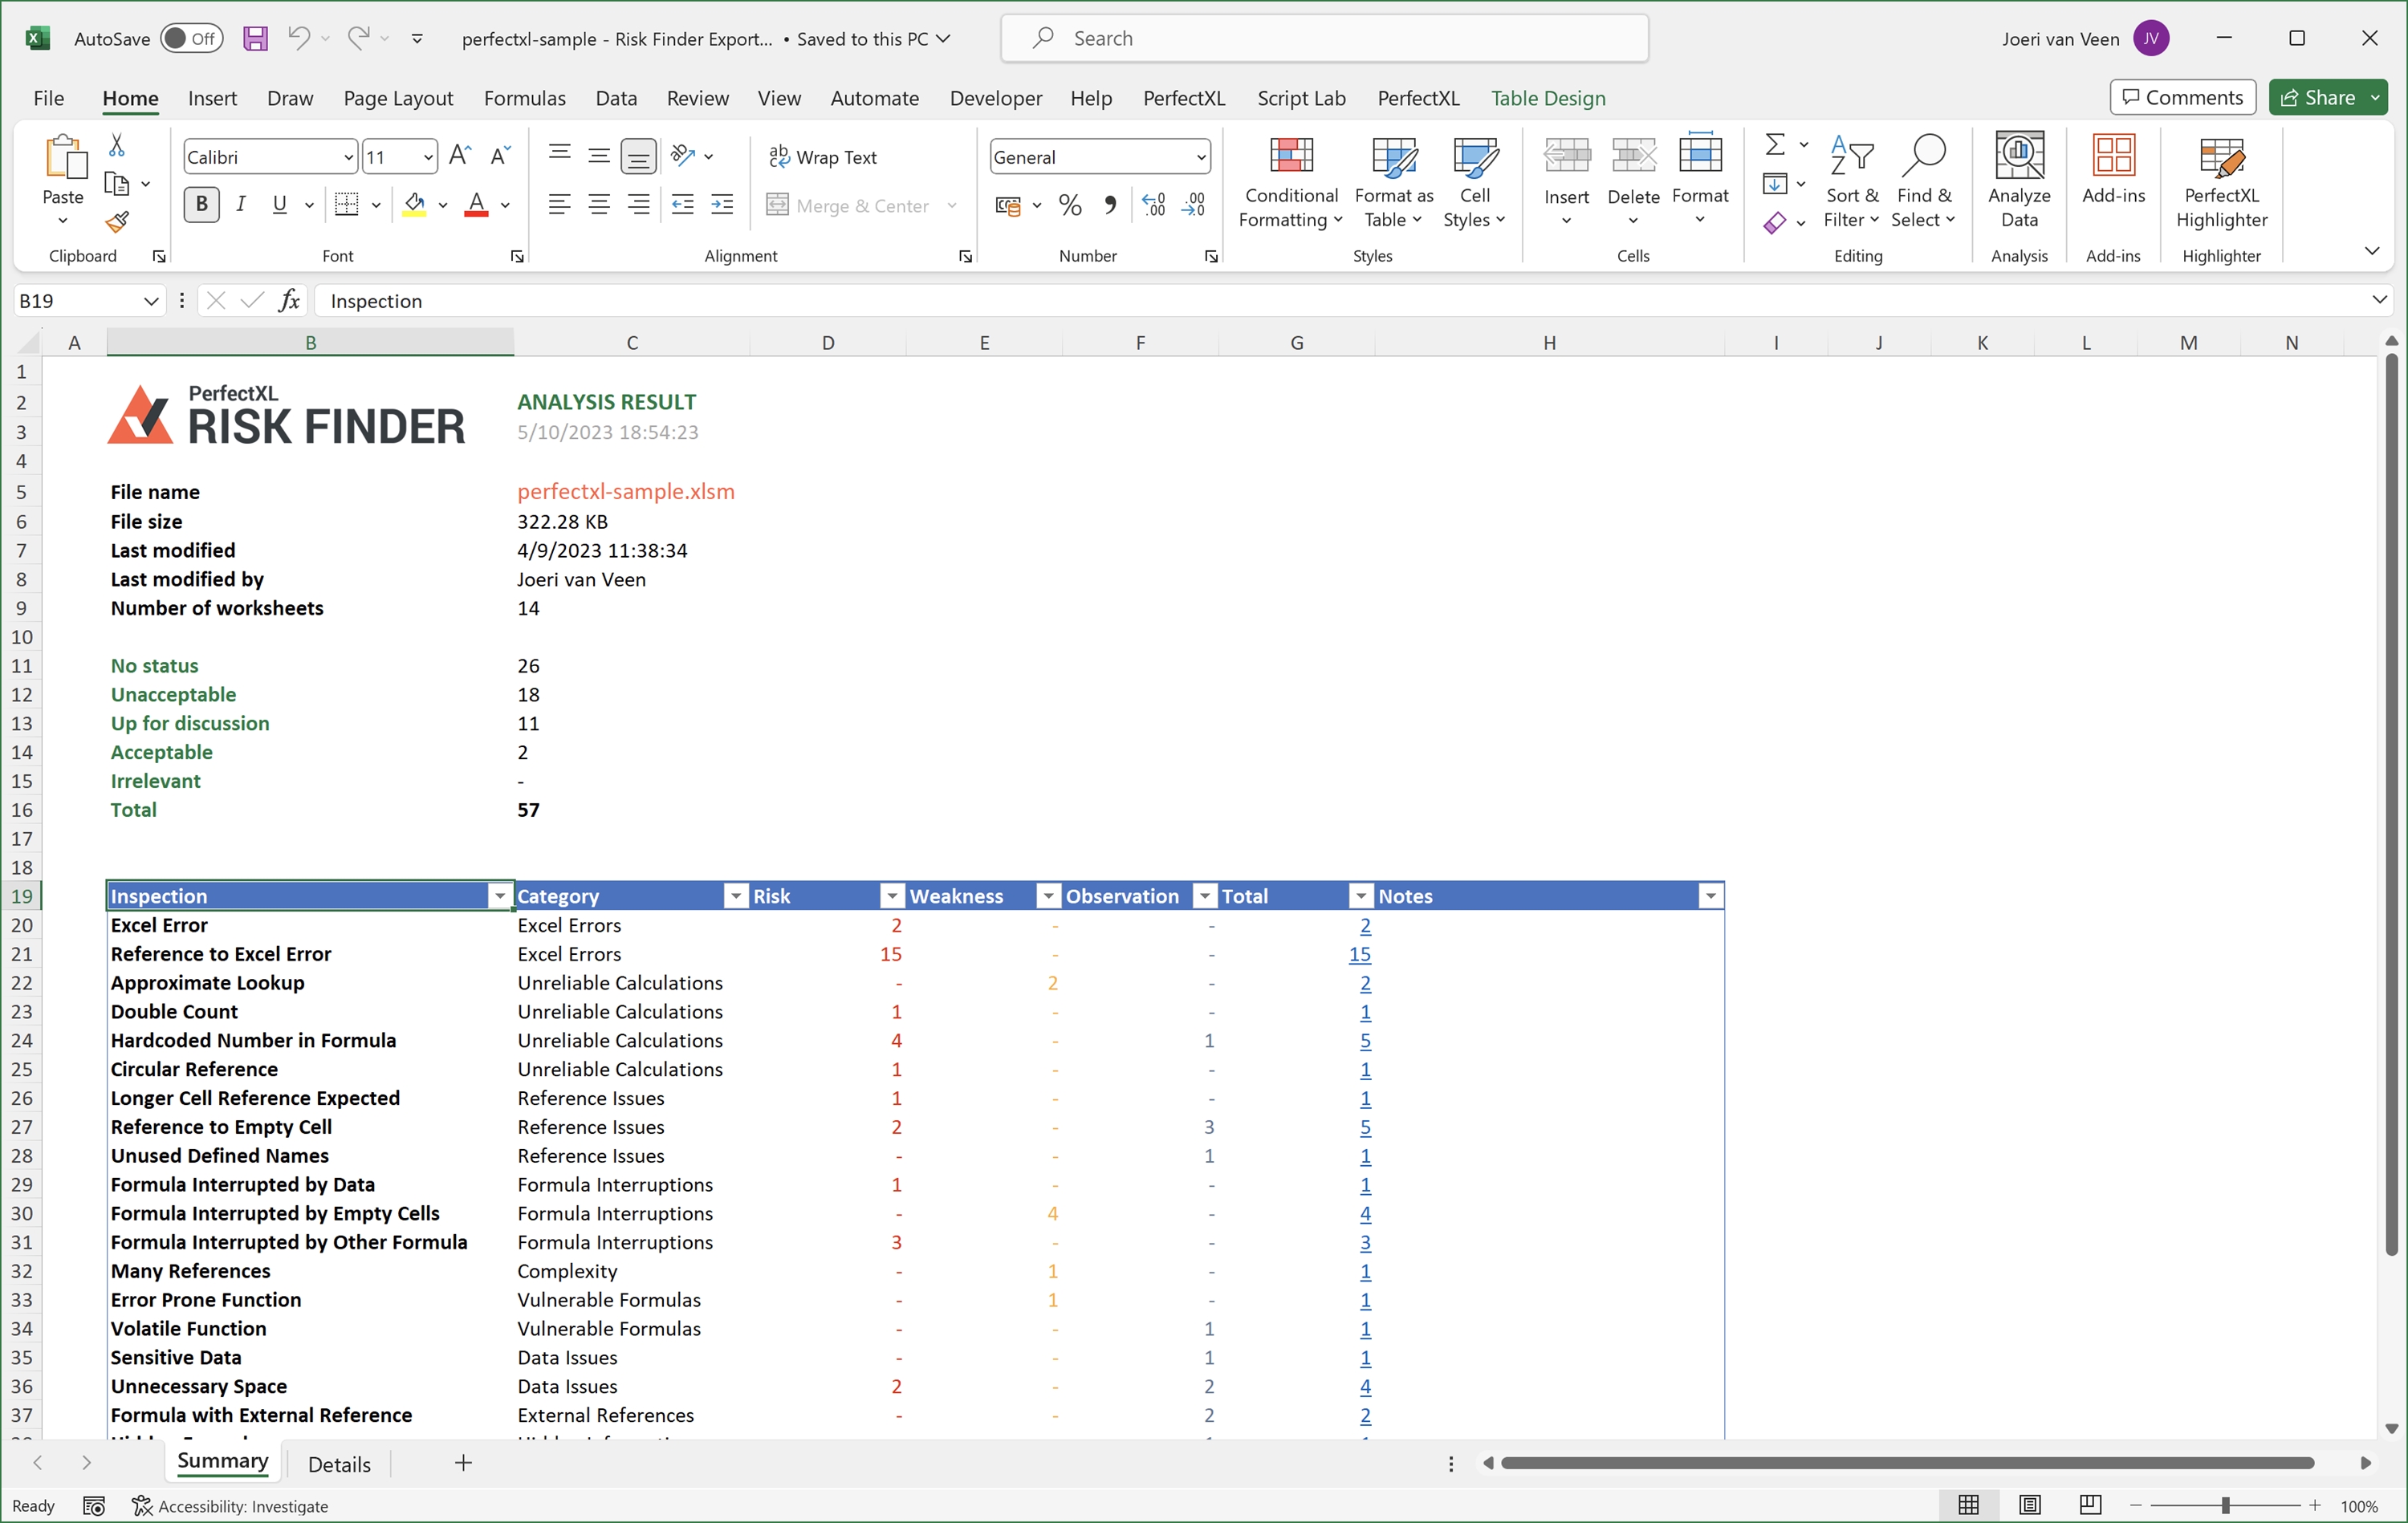Open the Formulas ribbon tab
Viewport: 2408px width, 1523px height.
tap(524, 98)
